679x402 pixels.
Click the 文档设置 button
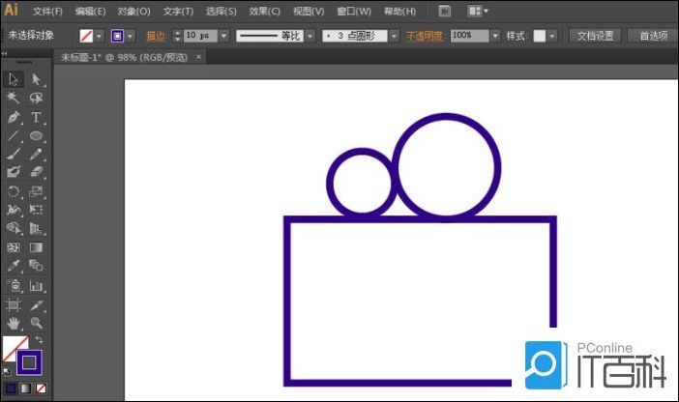(x=595, y=36)
